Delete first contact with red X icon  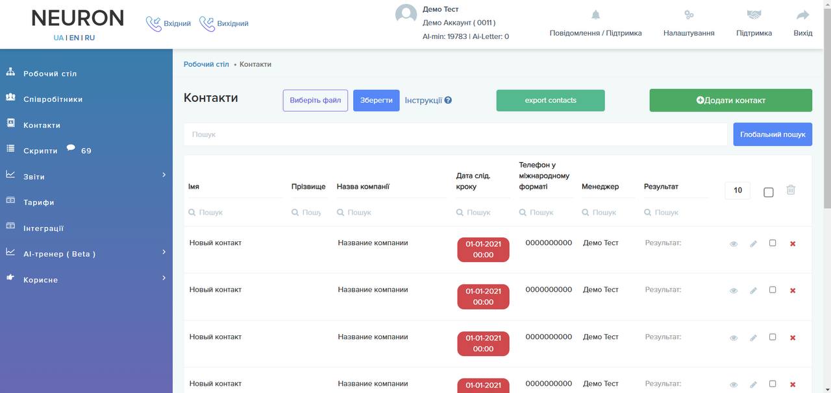[x=793, y=244]
